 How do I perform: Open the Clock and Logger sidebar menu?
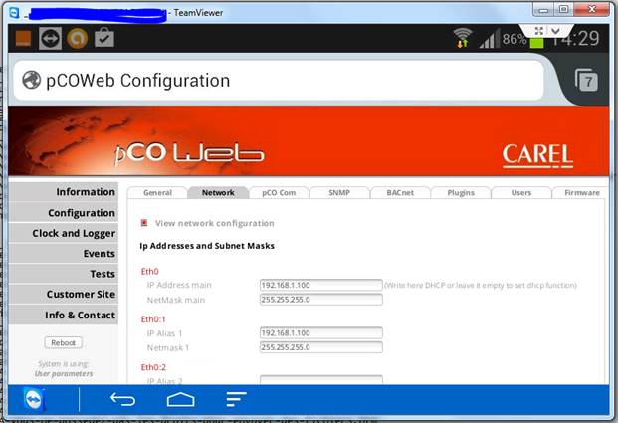[x=64, y=233]
